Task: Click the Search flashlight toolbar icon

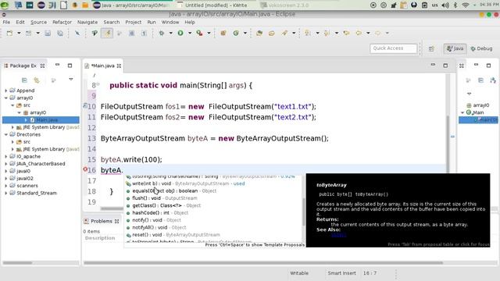Action: coord(284,33)
